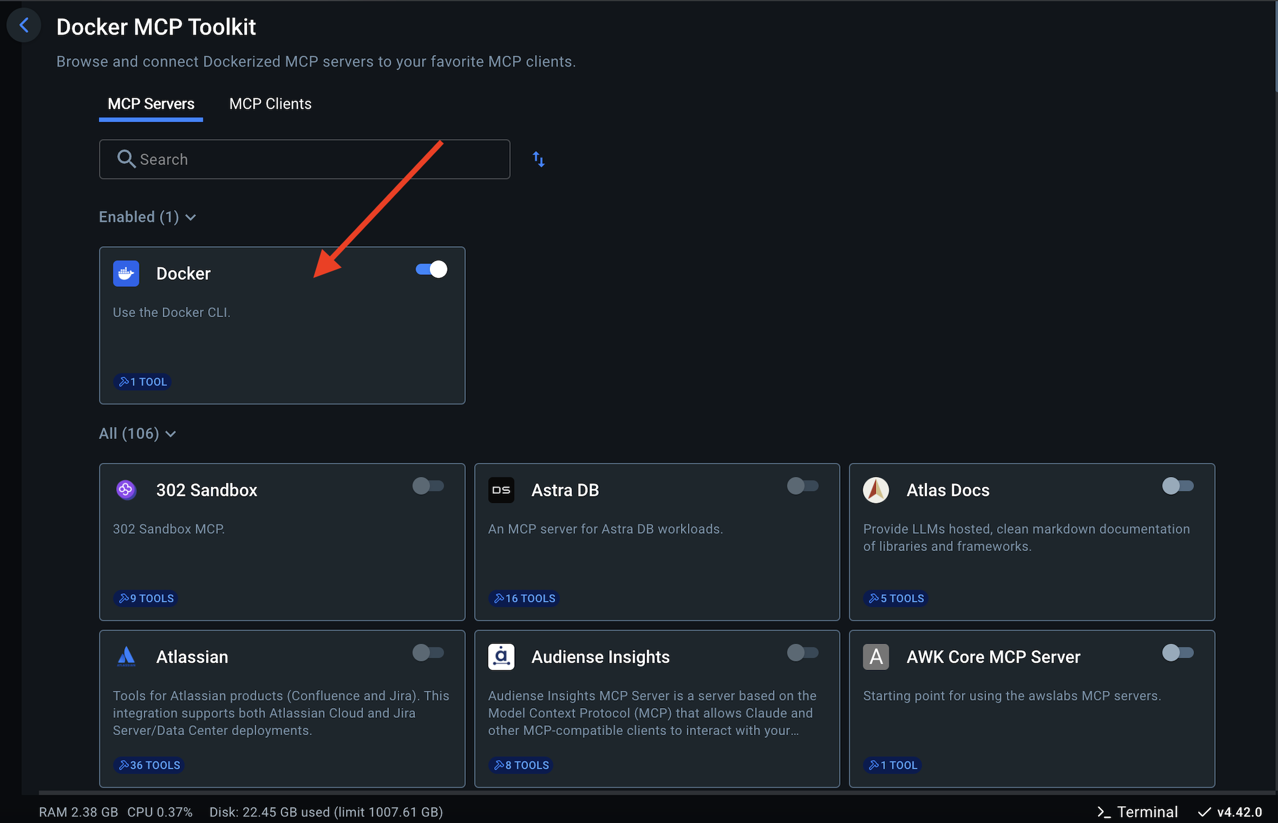This screenshot has width=1278, height=823.
Task: Click the 9 TOOLS badge on 302 Sandbox
Action: 146,598
